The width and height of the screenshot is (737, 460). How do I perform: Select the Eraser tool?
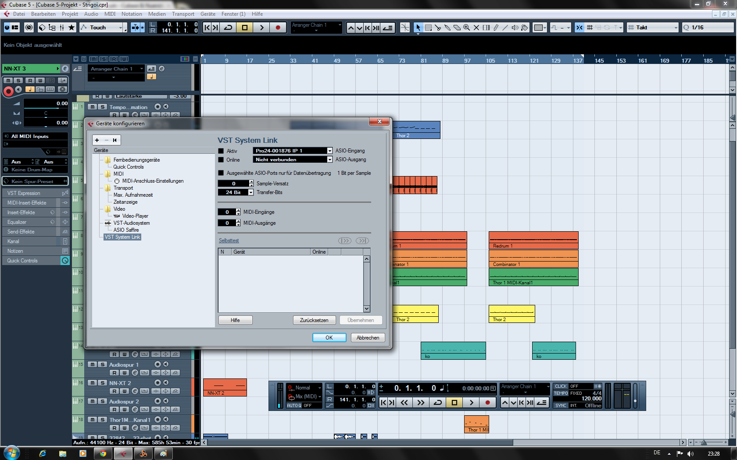[x=457, y=28]
